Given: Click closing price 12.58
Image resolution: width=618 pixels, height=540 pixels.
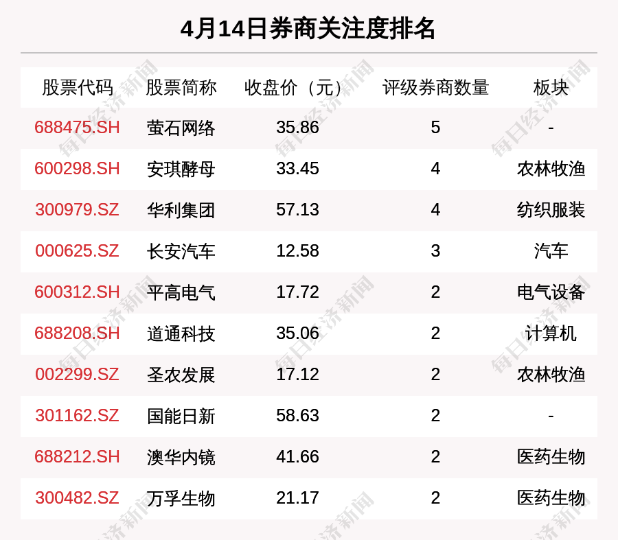Looking at the screenshot, I should [297, 251].
